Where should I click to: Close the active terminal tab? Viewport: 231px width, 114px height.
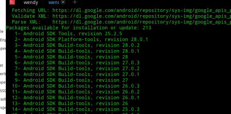[63, 2]
